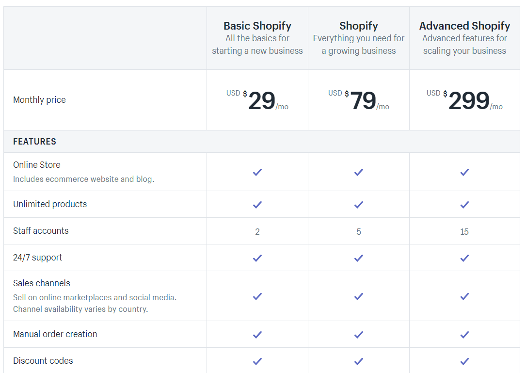Select the Basic Shopify plan heading
Viewport: 526px width, 373px height.
point(257,26)
